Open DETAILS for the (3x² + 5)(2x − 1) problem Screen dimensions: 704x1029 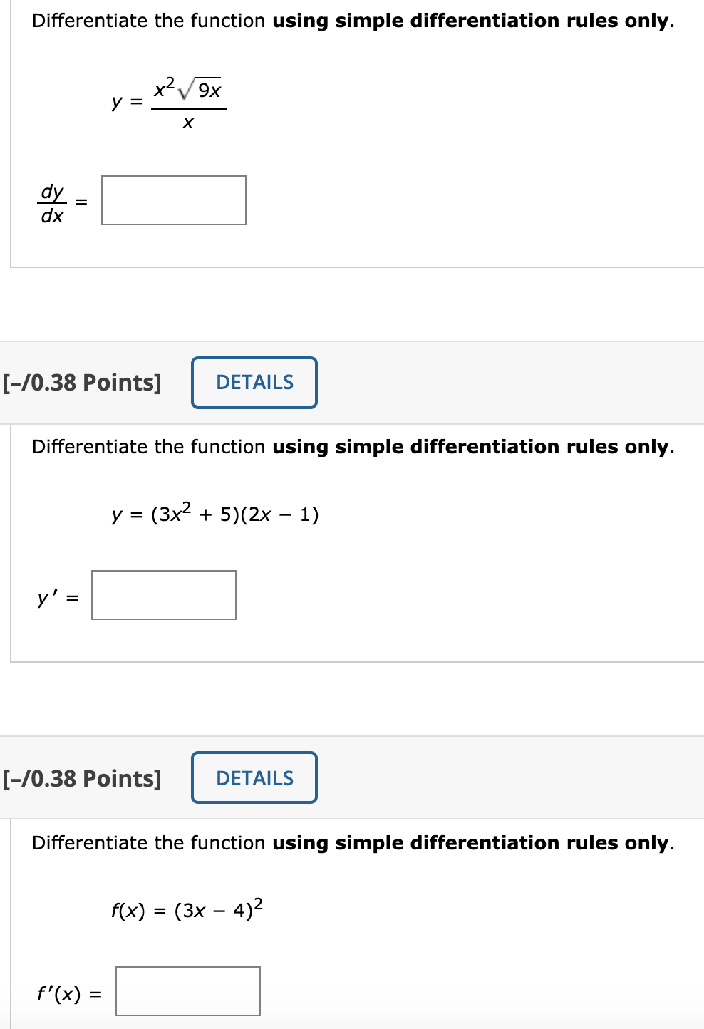254,382
